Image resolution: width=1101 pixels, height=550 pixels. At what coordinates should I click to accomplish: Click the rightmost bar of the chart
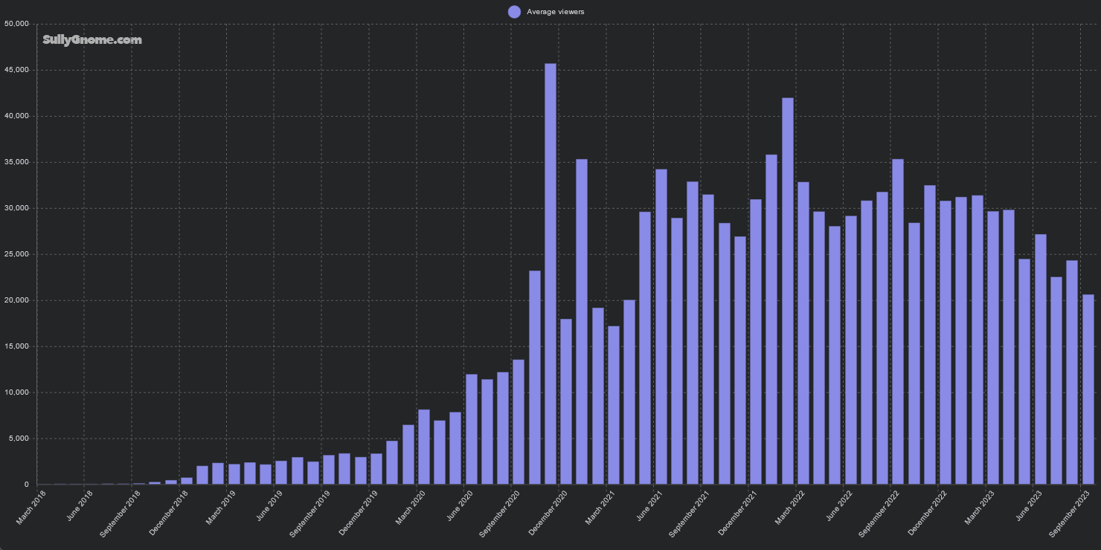(x=1088, y=389)
